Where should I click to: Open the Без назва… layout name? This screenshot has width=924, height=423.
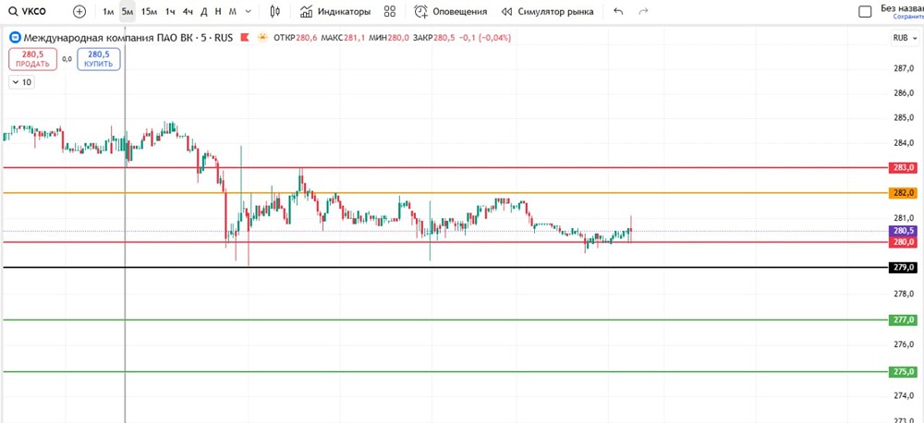(902, 8)
